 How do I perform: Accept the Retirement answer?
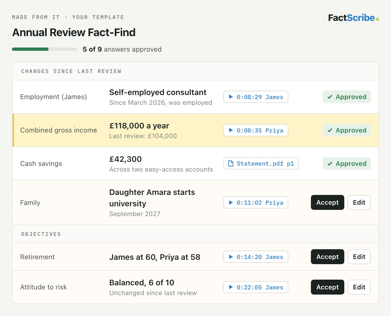(x=327, y=257)
